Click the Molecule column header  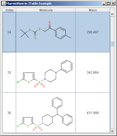coord(46,10)
